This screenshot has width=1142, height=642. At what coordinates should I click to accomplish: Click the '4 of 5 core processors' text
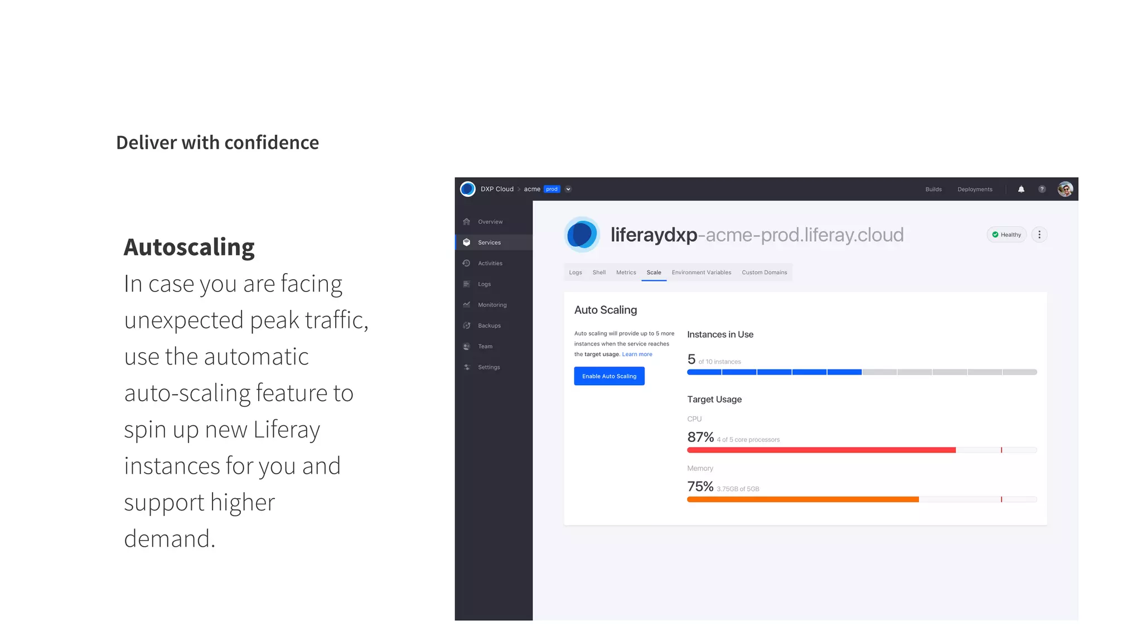coord(748,440)
